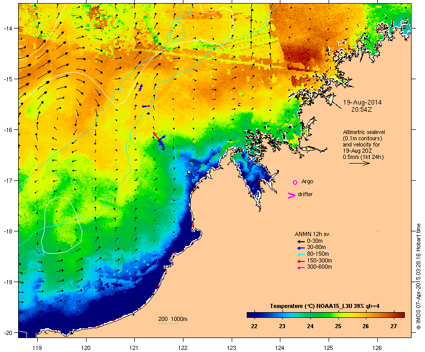Click the latitude axis label -15
This screenshot has width=425, height=352.
click(x=7, y=79)
